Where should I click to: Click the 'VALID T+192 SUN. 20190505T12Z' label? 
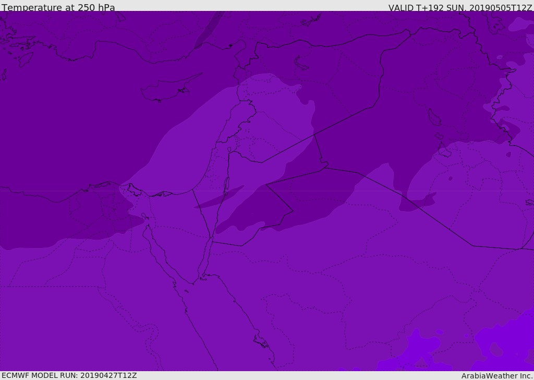[x=460, y=8]
